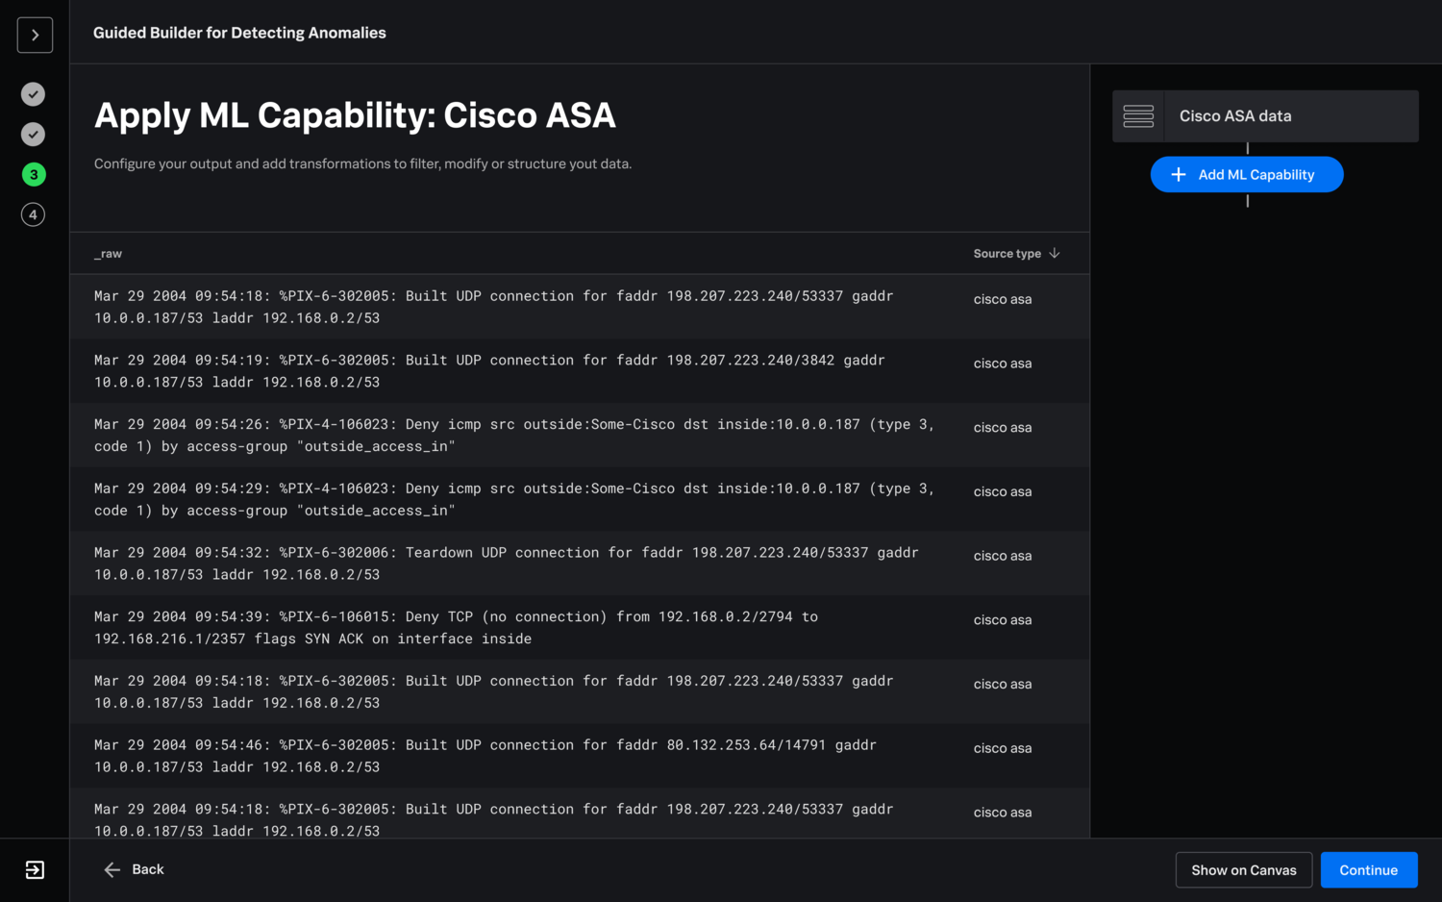Select the 09:54:39 Deny TCP log row
1442x902 pixels.
coord(580,628)
